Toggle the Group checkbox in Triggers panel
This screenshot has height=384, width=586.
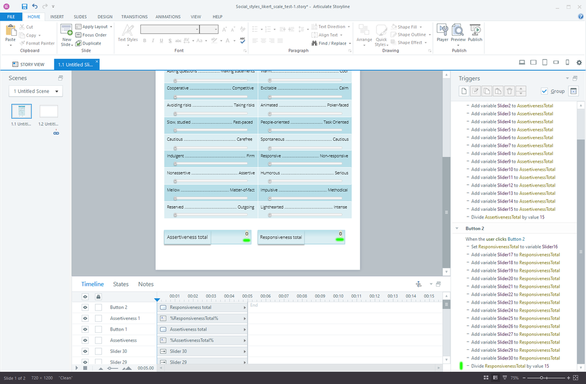(x=544, y=91)
